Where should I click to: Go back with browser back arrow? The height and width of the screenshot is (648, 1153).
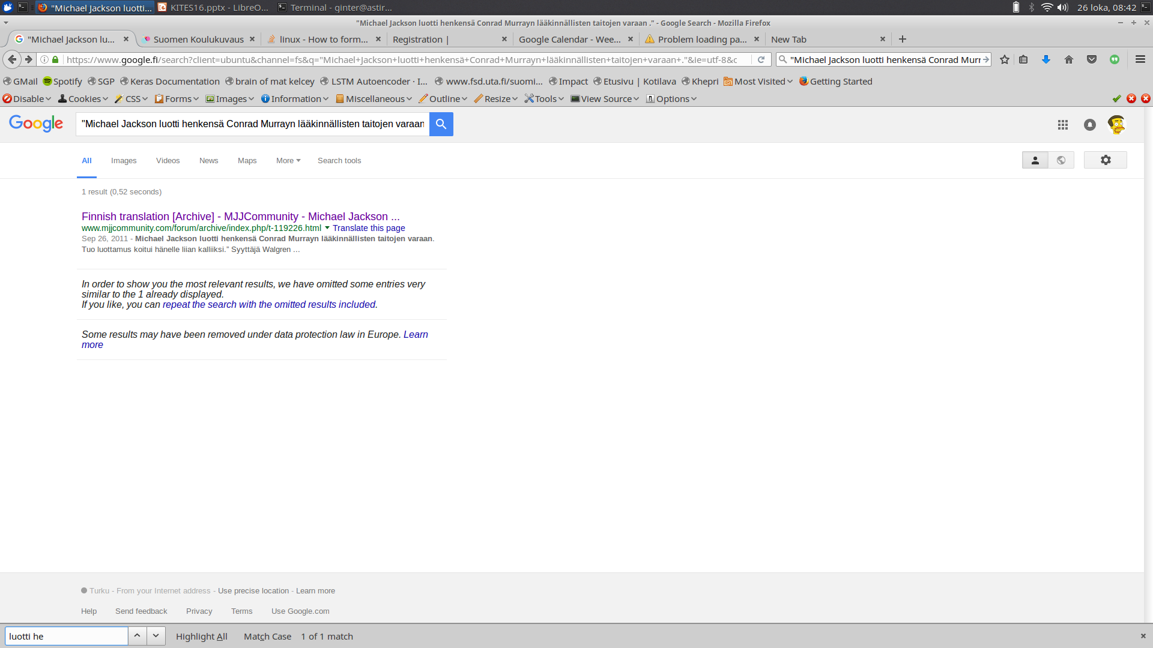pyautogui.click(x=12, y=59)
